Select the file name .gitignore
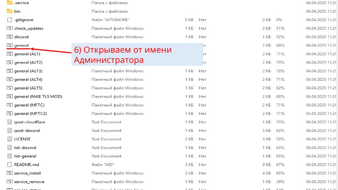The height and width of the screenshot is (190, 338). (x=24, y=20)
